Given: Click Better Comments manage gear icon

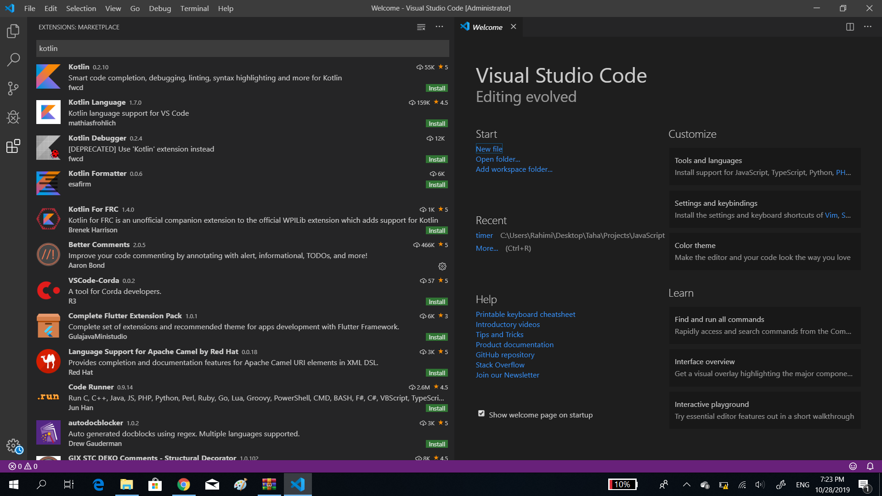Looking at the screenshot, I should point(442,266).
